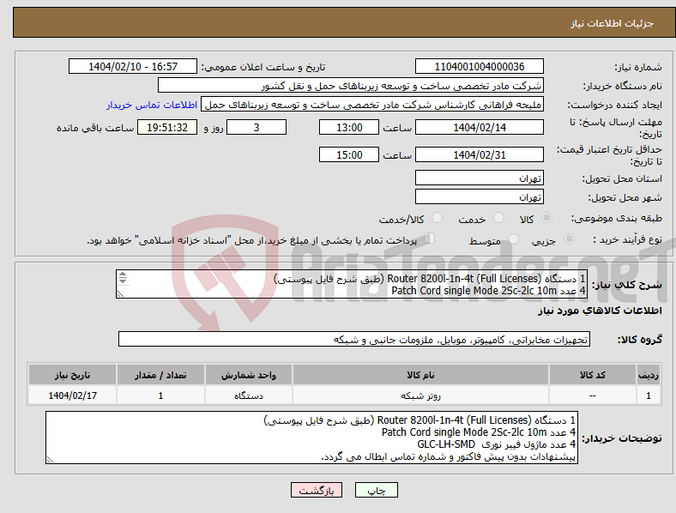Click the واحد شمارش column header
This screenshot has height=513, width=676.
(x=249, y=375)
